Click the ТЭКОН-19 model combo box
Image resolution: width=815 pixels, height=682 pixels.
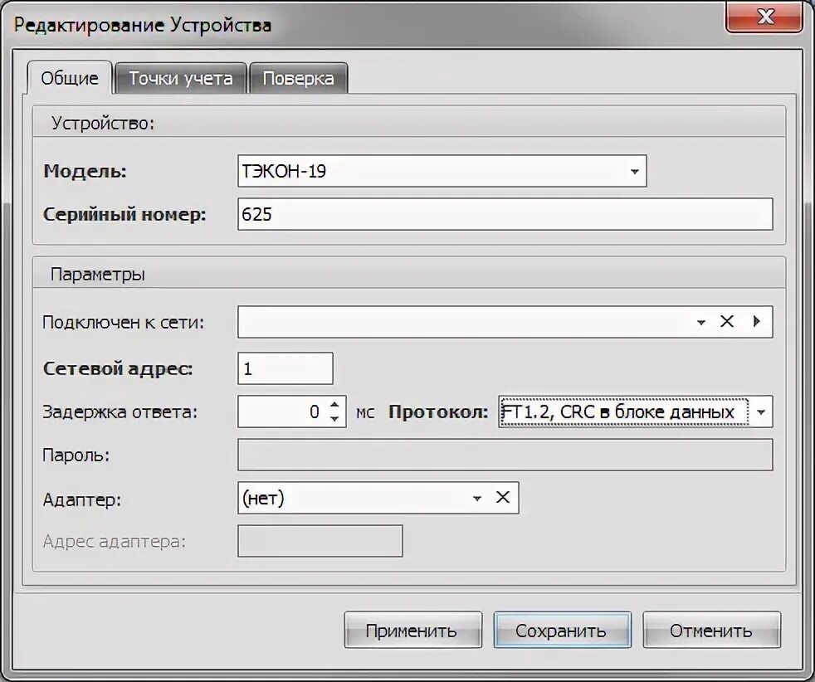click(x=442, y=171)
